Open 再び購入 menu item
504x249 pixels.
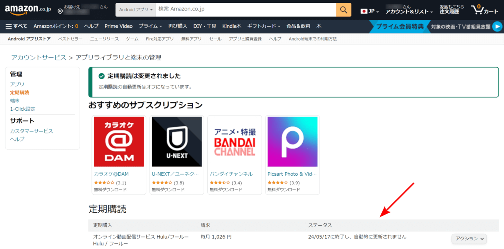click(x=178, y=26)
